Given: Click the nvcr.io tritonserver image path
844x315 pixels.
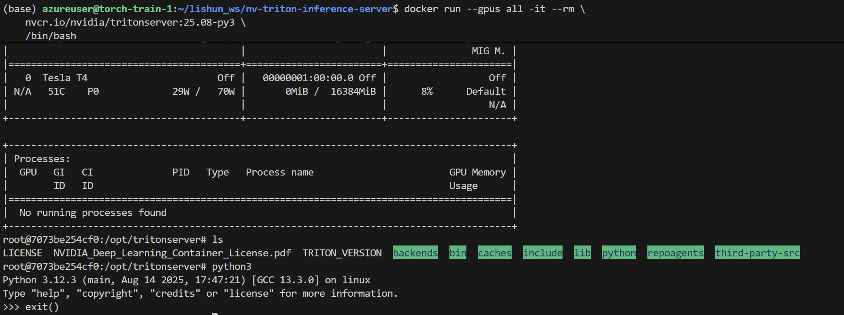Looking at the screenshot, I should click(130, 22).
